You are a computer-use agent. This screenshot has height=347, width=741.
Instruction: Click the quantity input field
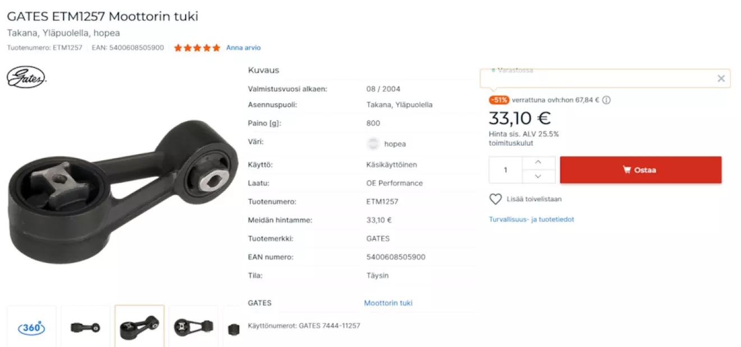505,170
